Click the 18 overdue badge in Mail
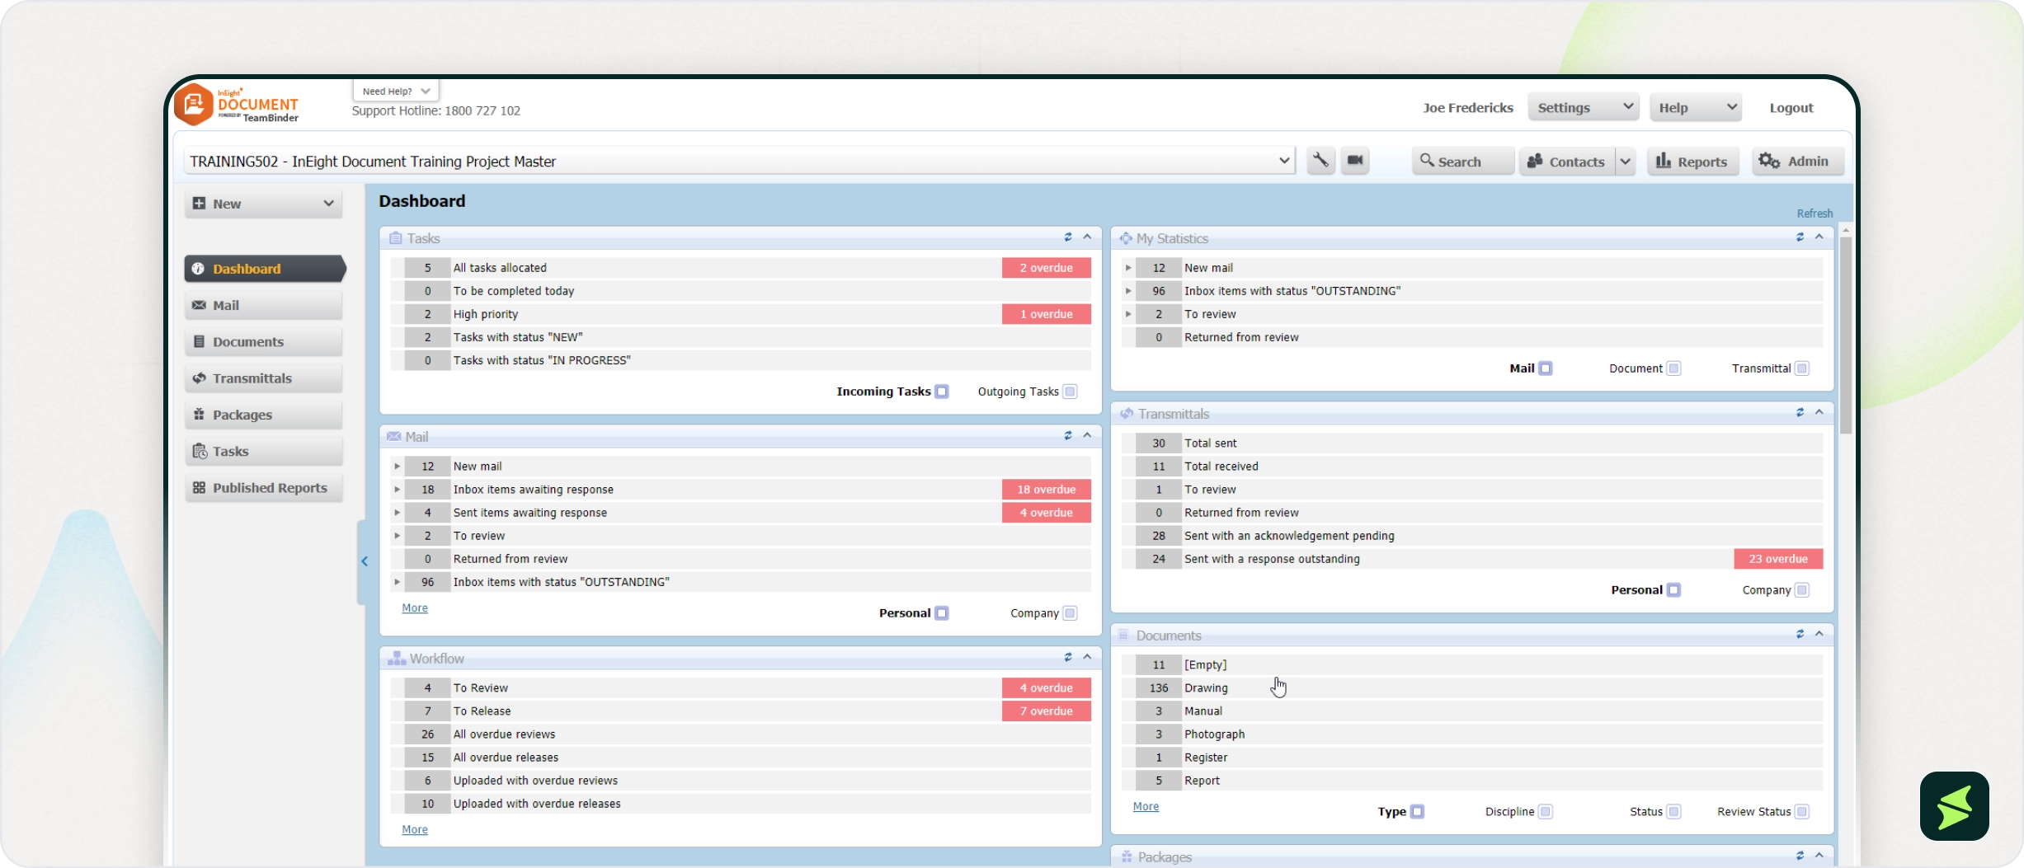 1046,490
